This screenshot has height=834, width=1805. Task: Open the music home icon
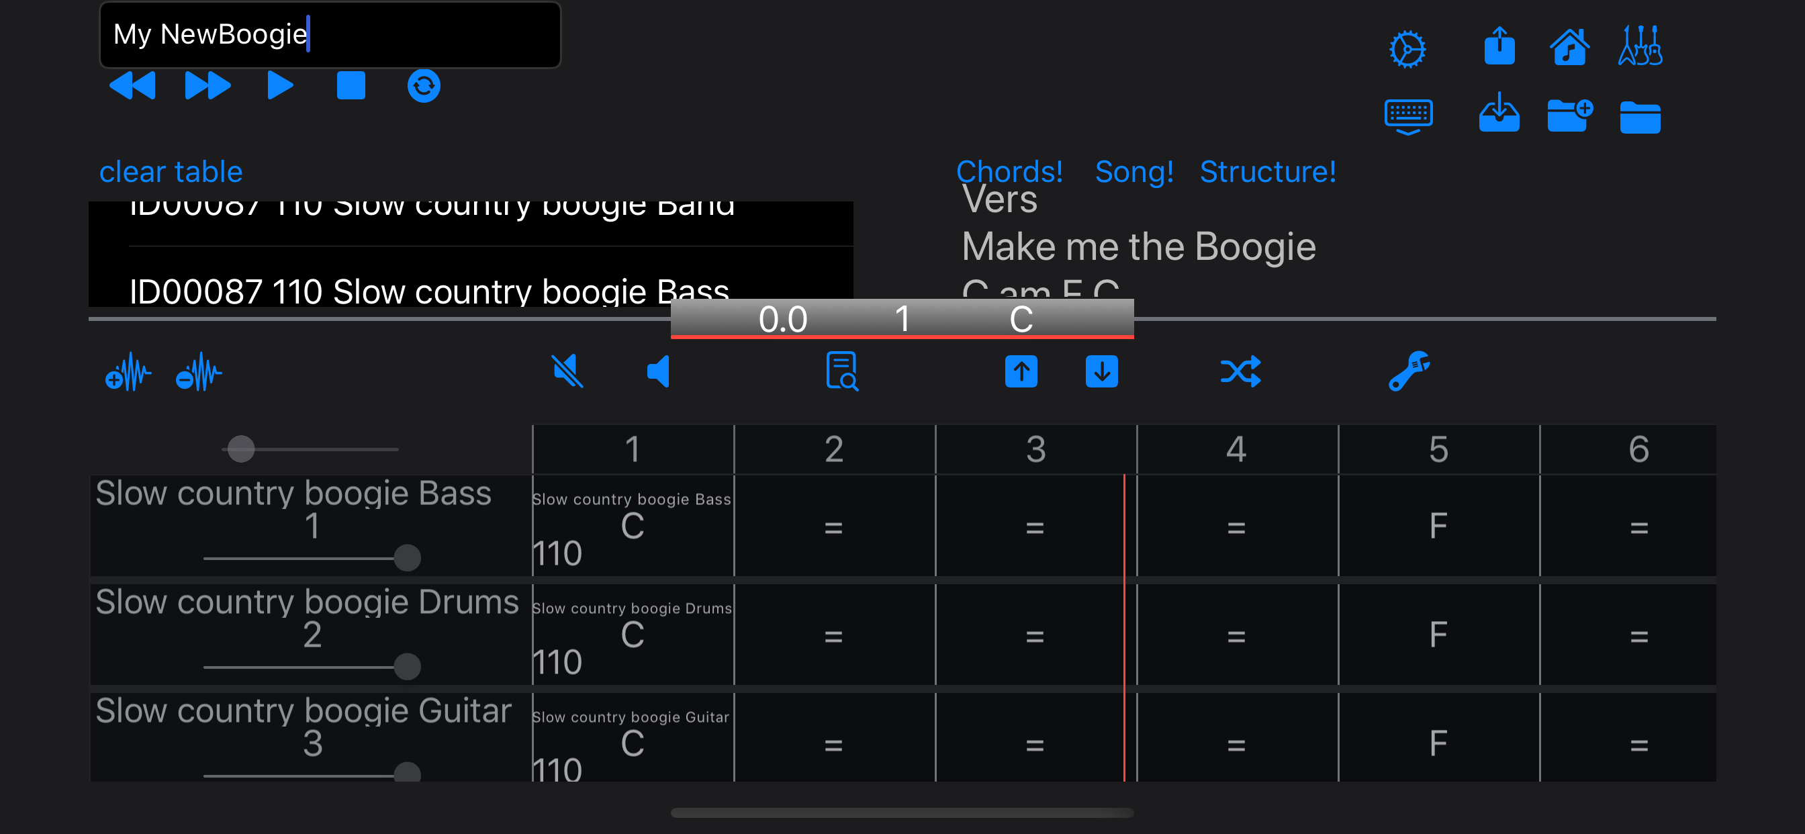1569,47
